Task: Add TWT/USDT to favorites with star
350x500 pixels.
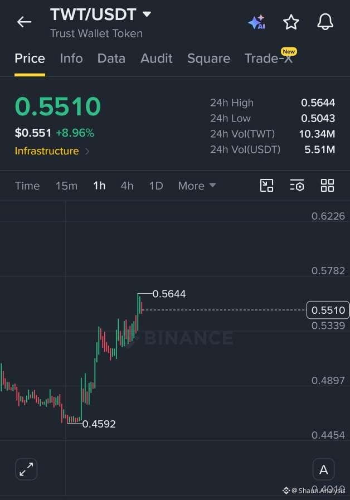Action: (x=291, y=22)
